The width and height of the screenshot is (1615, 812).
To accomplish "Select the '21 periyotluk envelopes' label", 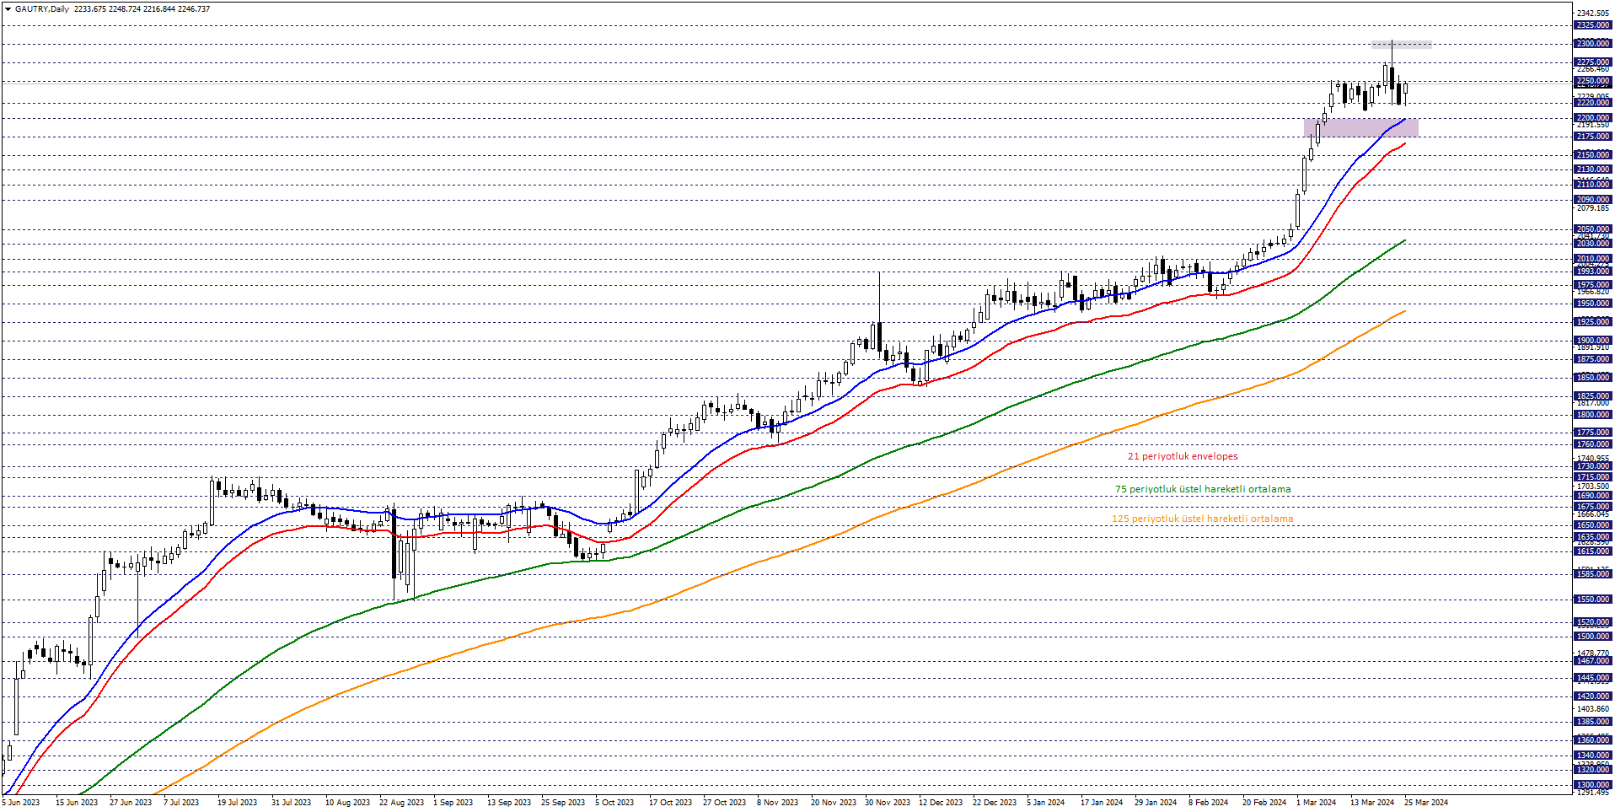I will tap(1183, 456).
